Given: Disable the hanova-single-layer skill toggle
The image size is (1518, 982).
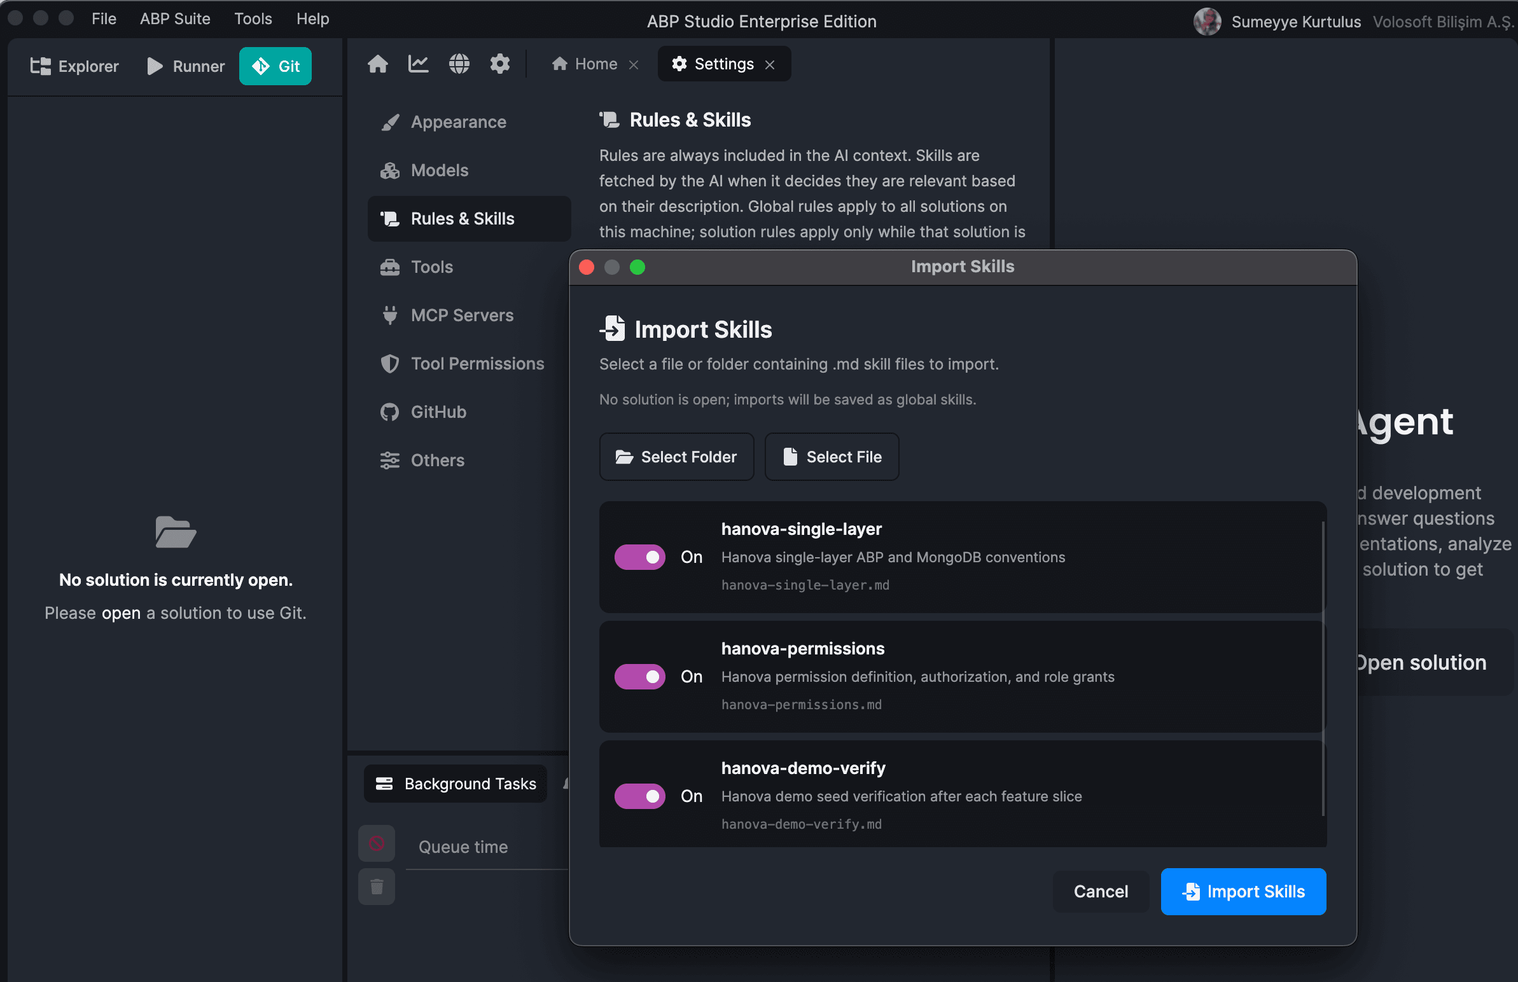Looking at the screenshot, I should click(x=640, y=557).
